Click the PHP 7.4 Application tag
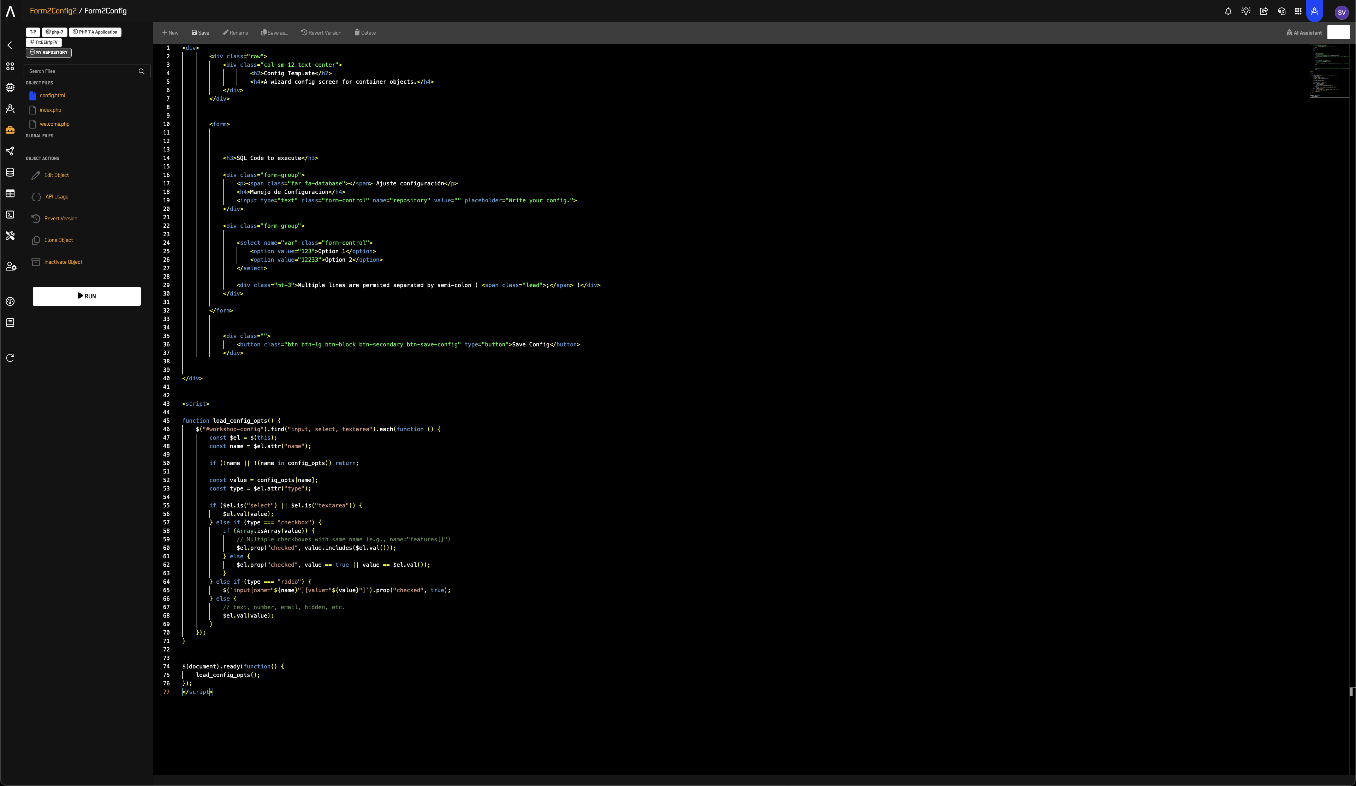This screenshot has width=1356, height=786. coord(95,32)
